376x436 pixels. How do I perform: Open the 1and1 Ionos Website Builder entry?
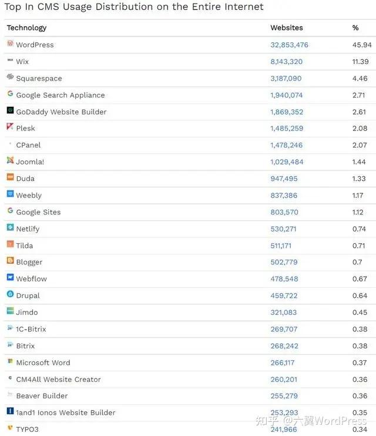pyautogui.click(x=65, y=412)
